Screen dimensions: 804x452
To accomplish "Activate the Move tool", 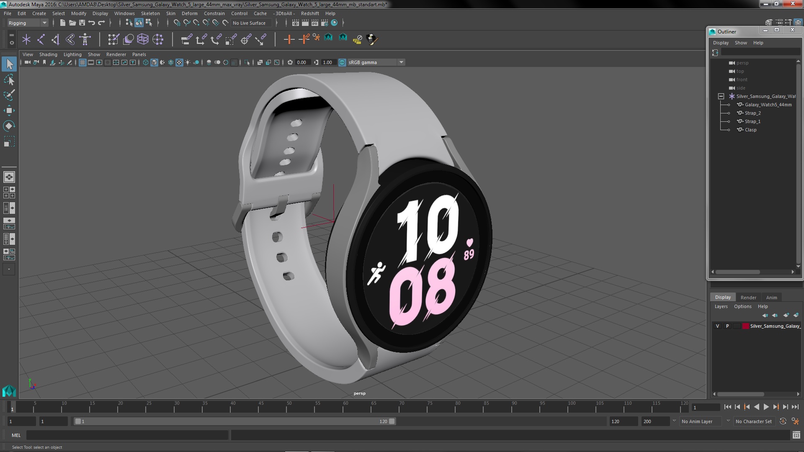I will pos(9,110).
